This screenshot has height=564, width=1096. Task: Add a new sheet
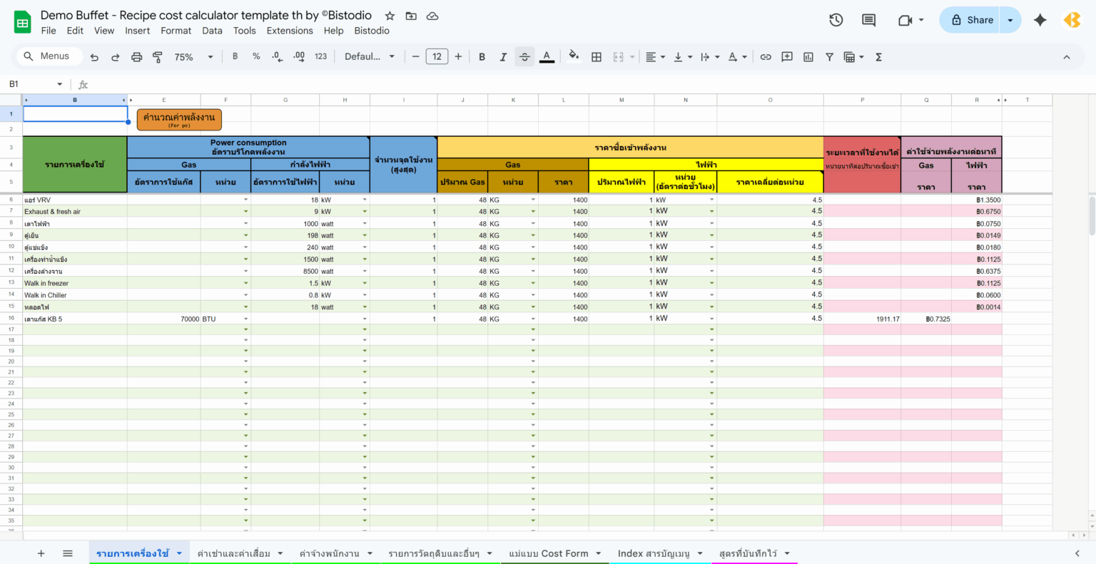tap(41, 553)
